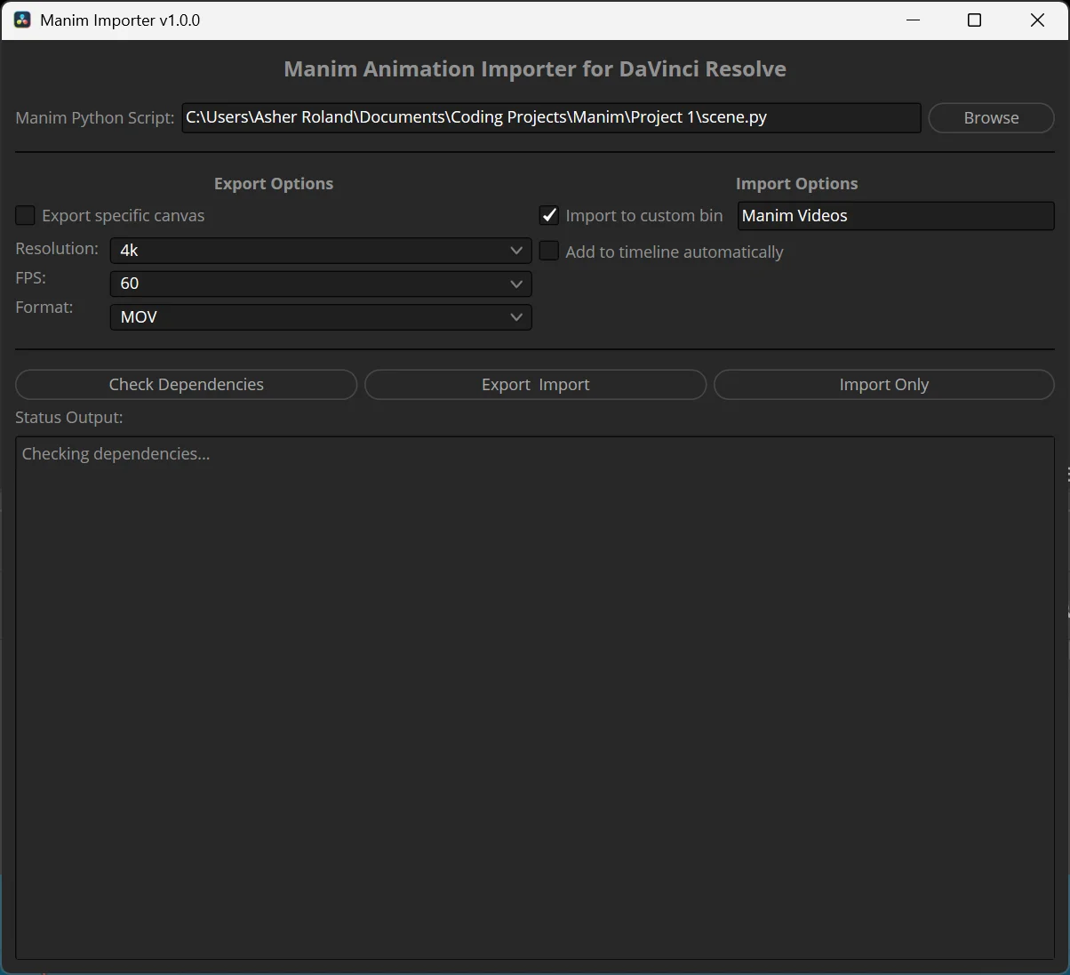
Task: Click the 'Format:' label
Action: pos(44,308)
